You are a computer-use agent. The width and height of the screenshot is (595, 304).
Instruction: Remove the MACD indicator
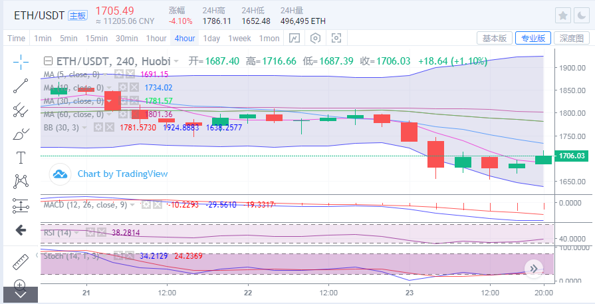(x=157, y=205)
